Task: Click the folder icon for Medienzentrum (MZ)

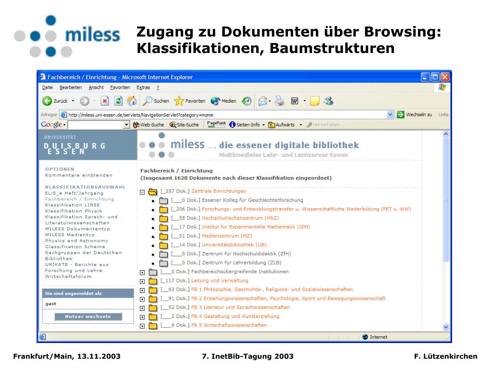Action: [164, 236]
